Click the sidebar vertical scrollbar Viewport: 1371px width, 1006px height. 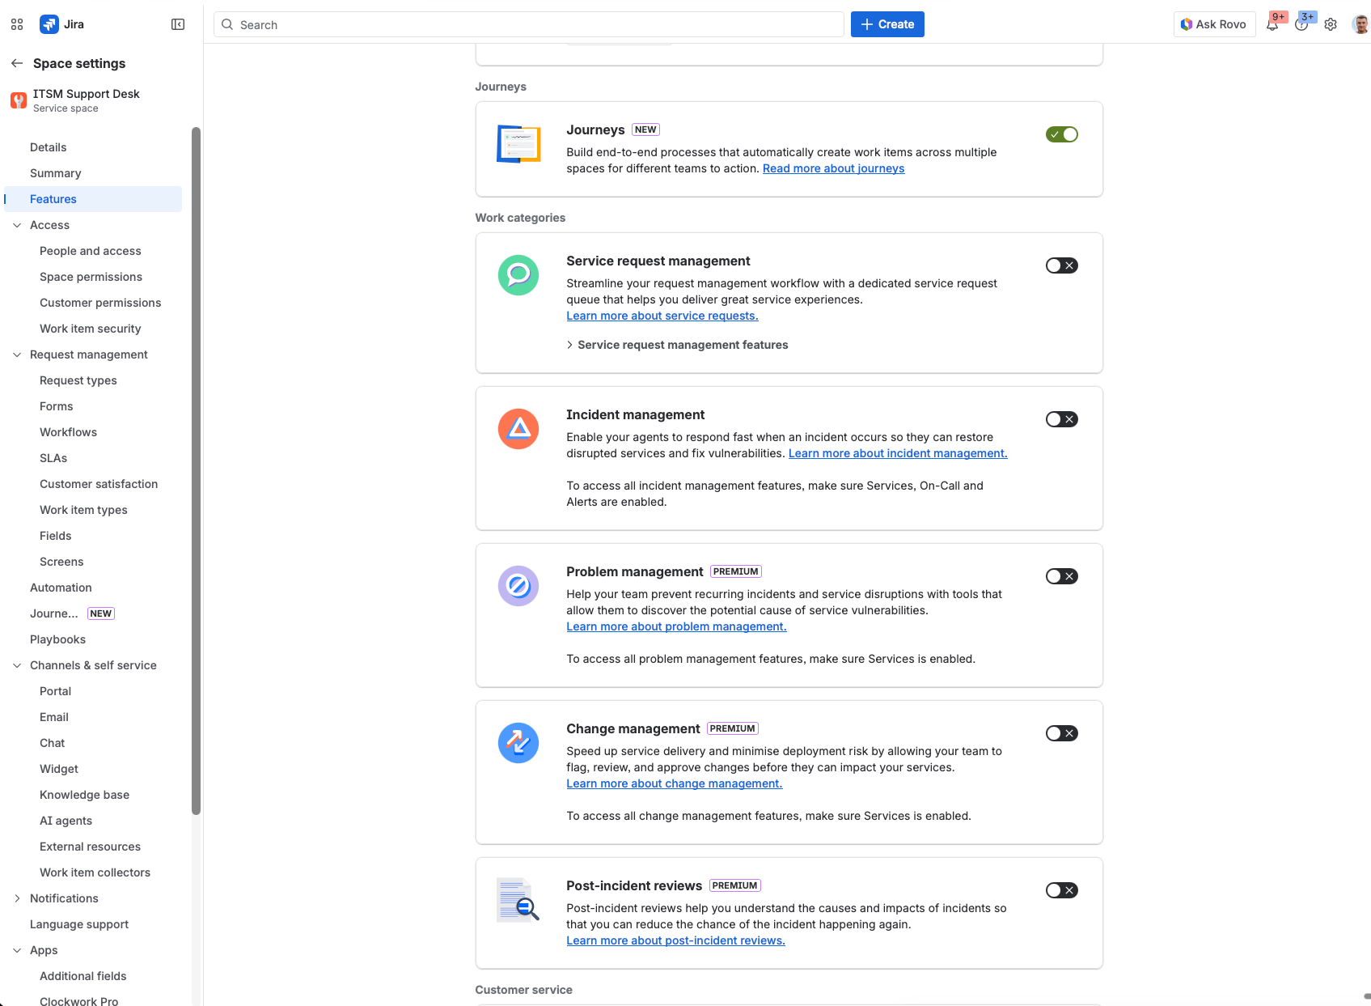(196, 469)
